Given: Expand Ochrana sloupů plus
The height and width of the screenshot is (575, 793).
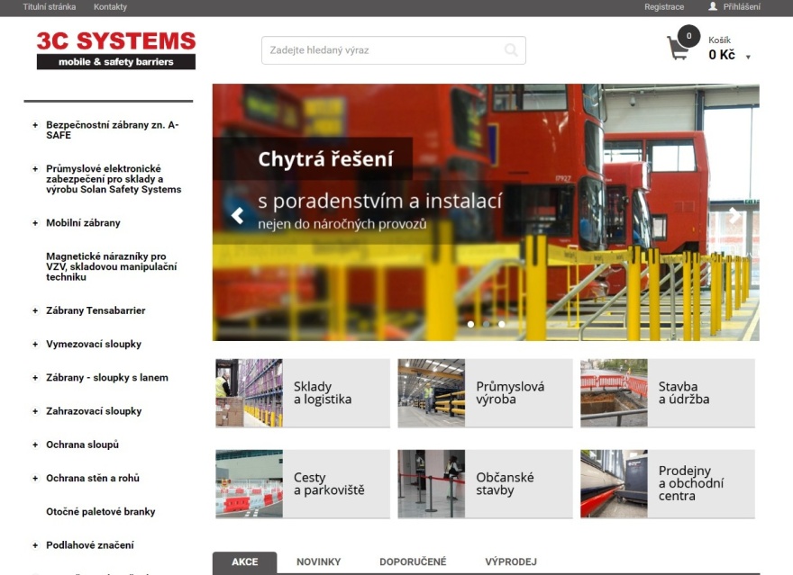Looking at the screenshot, I should 35,445.
